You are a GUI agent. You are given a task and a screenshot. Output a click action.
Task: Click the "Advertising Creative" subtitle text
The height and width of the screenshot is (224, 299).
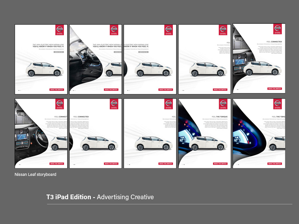[x=125, y=197]
